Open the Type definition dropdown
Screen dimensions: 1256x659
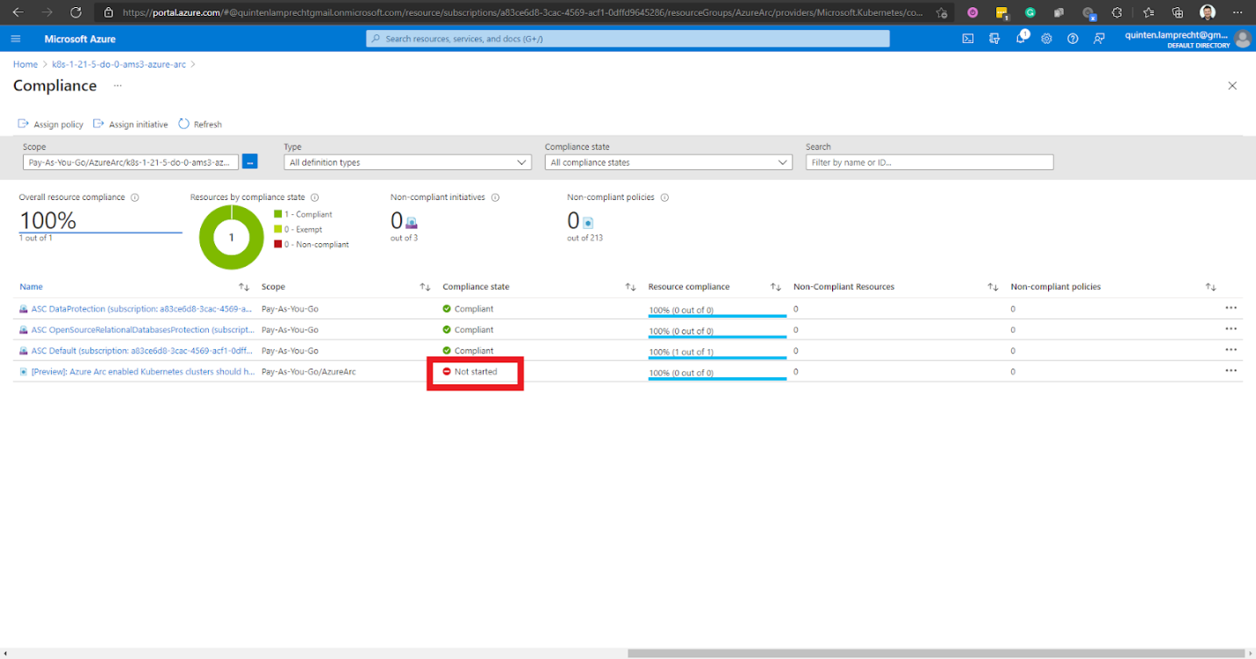407,162
